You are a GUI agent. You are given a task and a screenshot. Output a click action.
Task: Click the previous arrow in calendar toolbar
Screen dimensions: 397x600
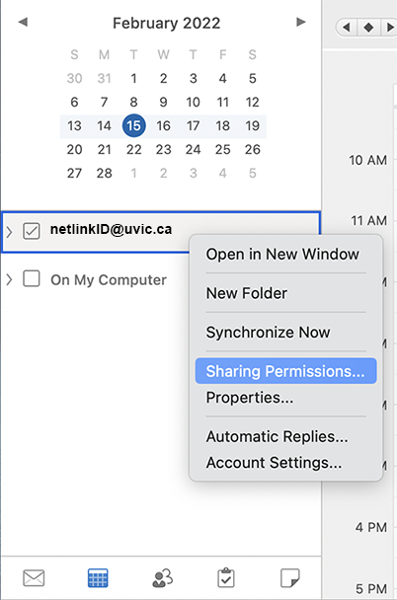pos(347,28)
